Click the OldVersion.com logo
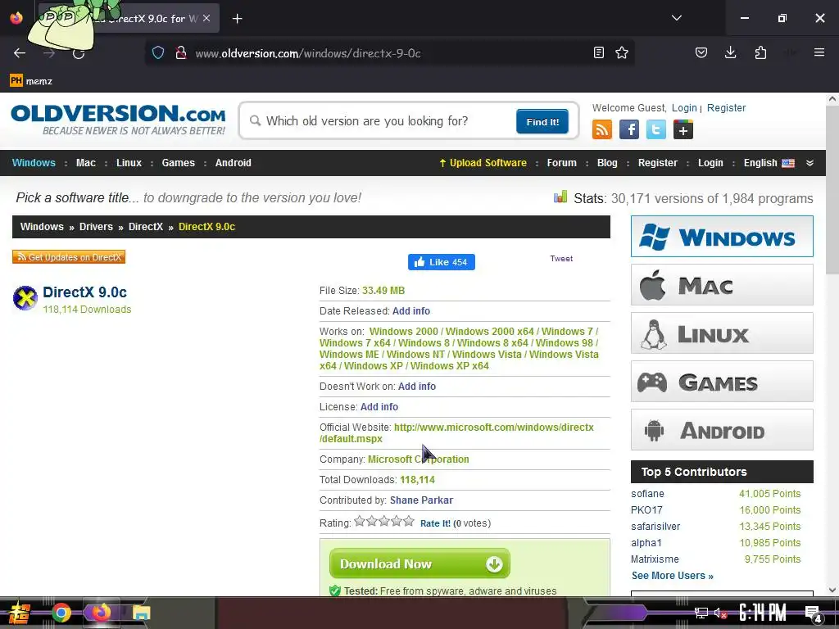Screen dimensions: 839x629 118,120
